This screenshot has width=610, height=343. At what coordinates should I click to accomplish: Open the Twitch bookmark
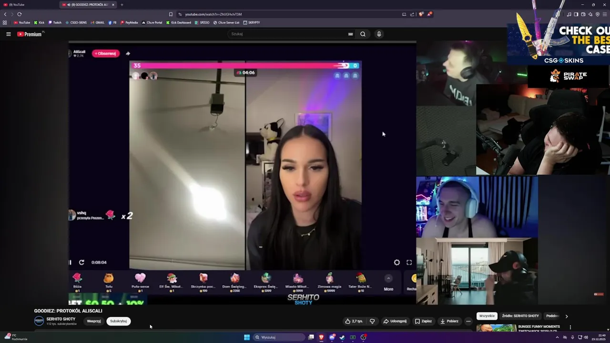click(55, 22)
